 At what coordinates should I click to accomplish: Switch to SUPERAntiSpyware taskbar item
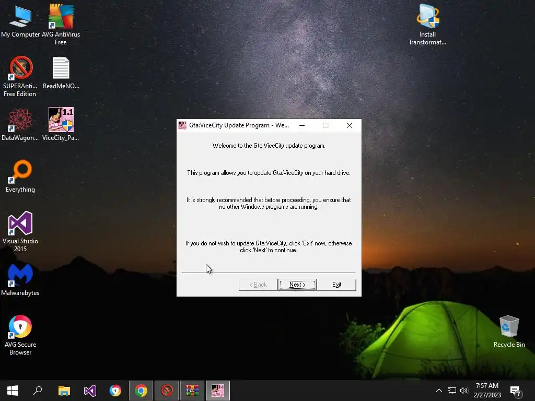167,391
